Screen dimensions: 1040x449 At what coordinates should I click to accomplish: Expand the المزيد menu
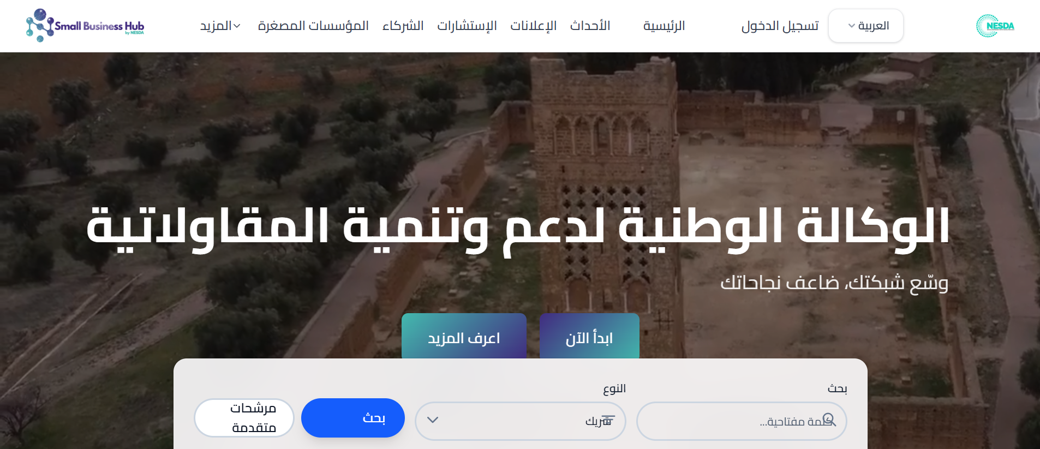click(220, 26)
